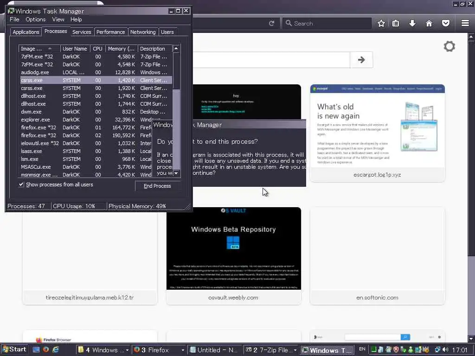The image size is (475, 356).
Task: Sort by Description column header
Action: (155, 48)
